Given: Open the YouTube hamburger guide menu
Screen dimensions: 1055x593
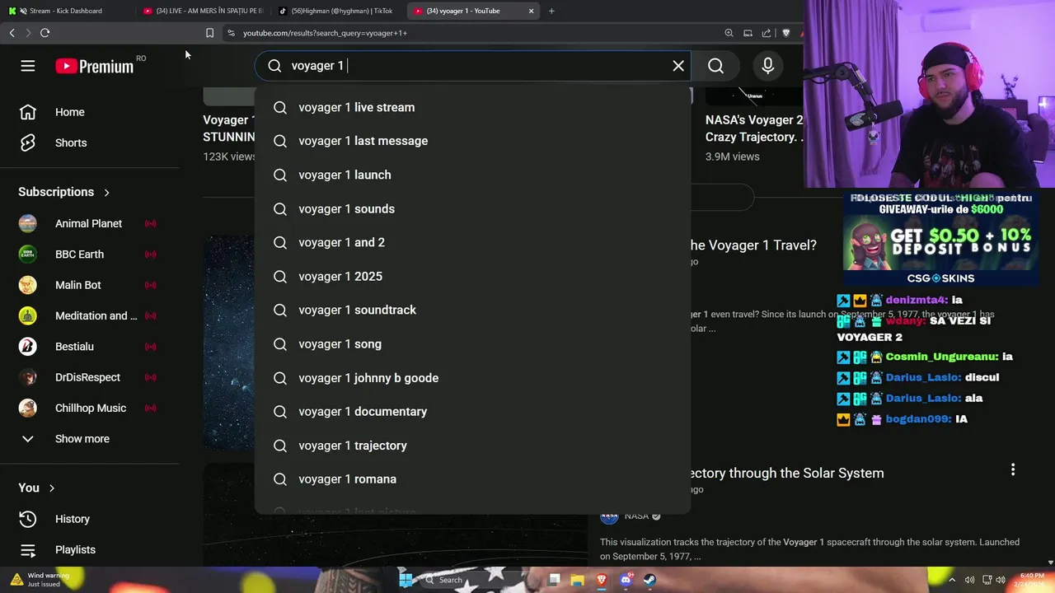Looking at the screenshot, I should pyautogui.click(x=28, y=66).
